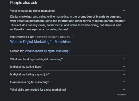Image resolution: width=139 pixels, height=101 pixels.
Task: Click the digital marketing definition answer text
Action: 68,23
